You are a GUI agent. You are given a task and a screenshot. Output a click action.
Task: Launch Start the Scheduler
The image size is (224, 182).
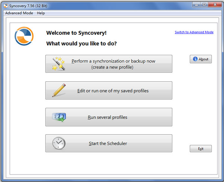(109, 143)
